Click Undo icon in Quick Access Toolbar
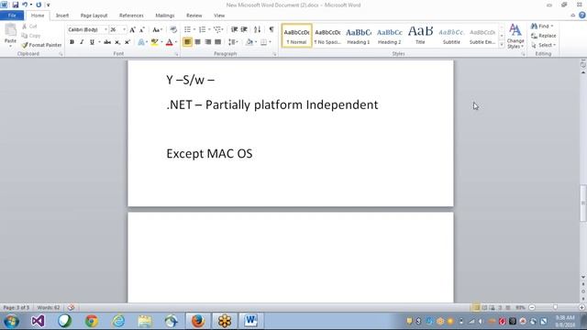 pyautogui.click(x=25, y=5)
